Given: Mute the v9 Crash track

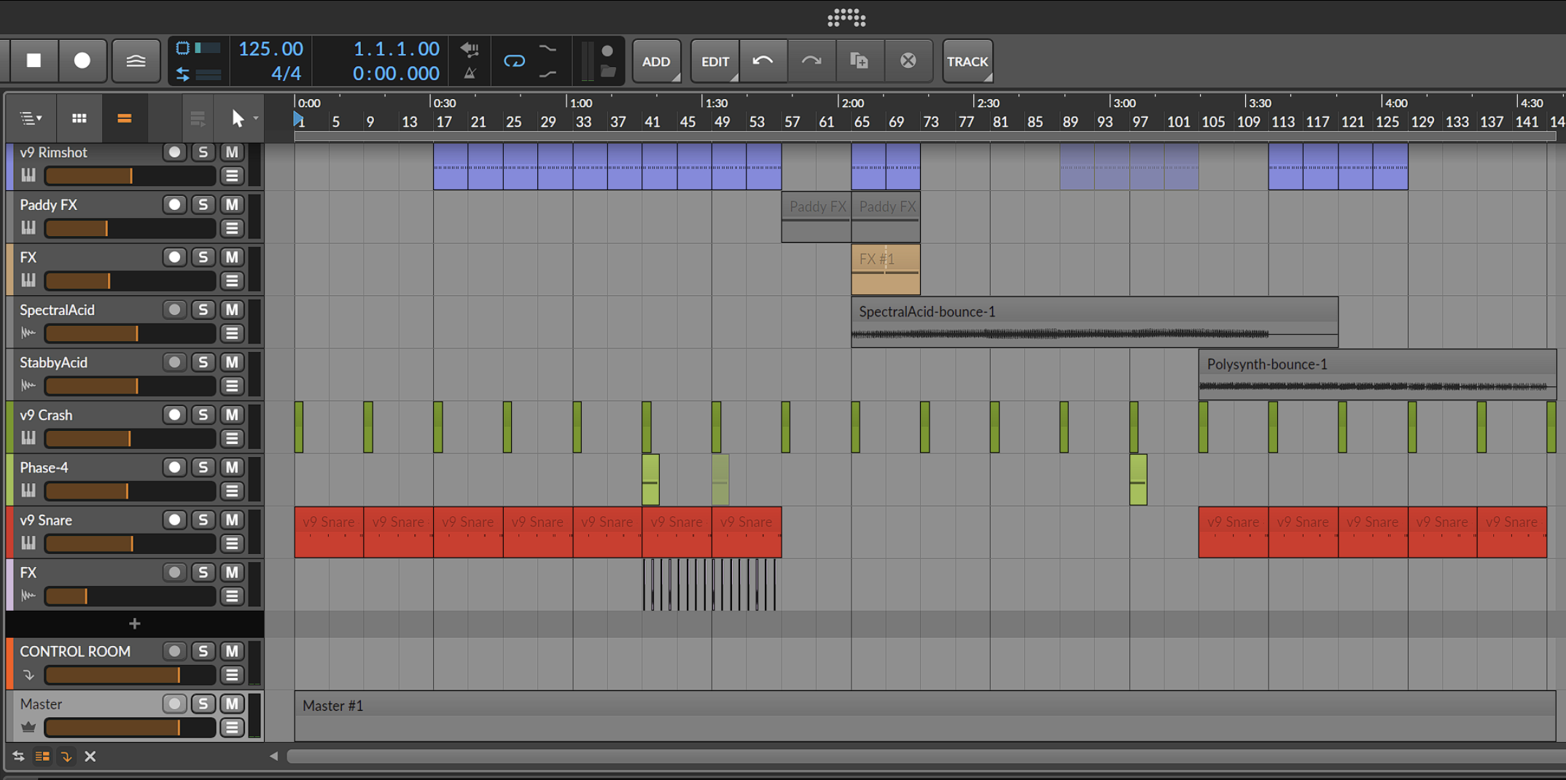Looking at the screenshot, I should tap(232, 415).
